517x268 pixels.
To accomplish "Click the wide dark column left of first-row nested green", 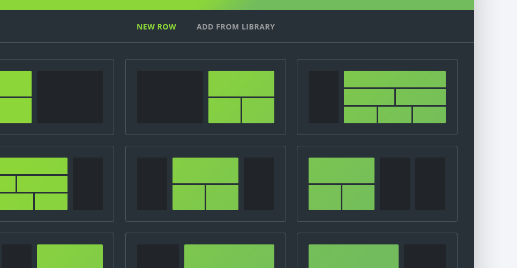I will tap(170, 97).
